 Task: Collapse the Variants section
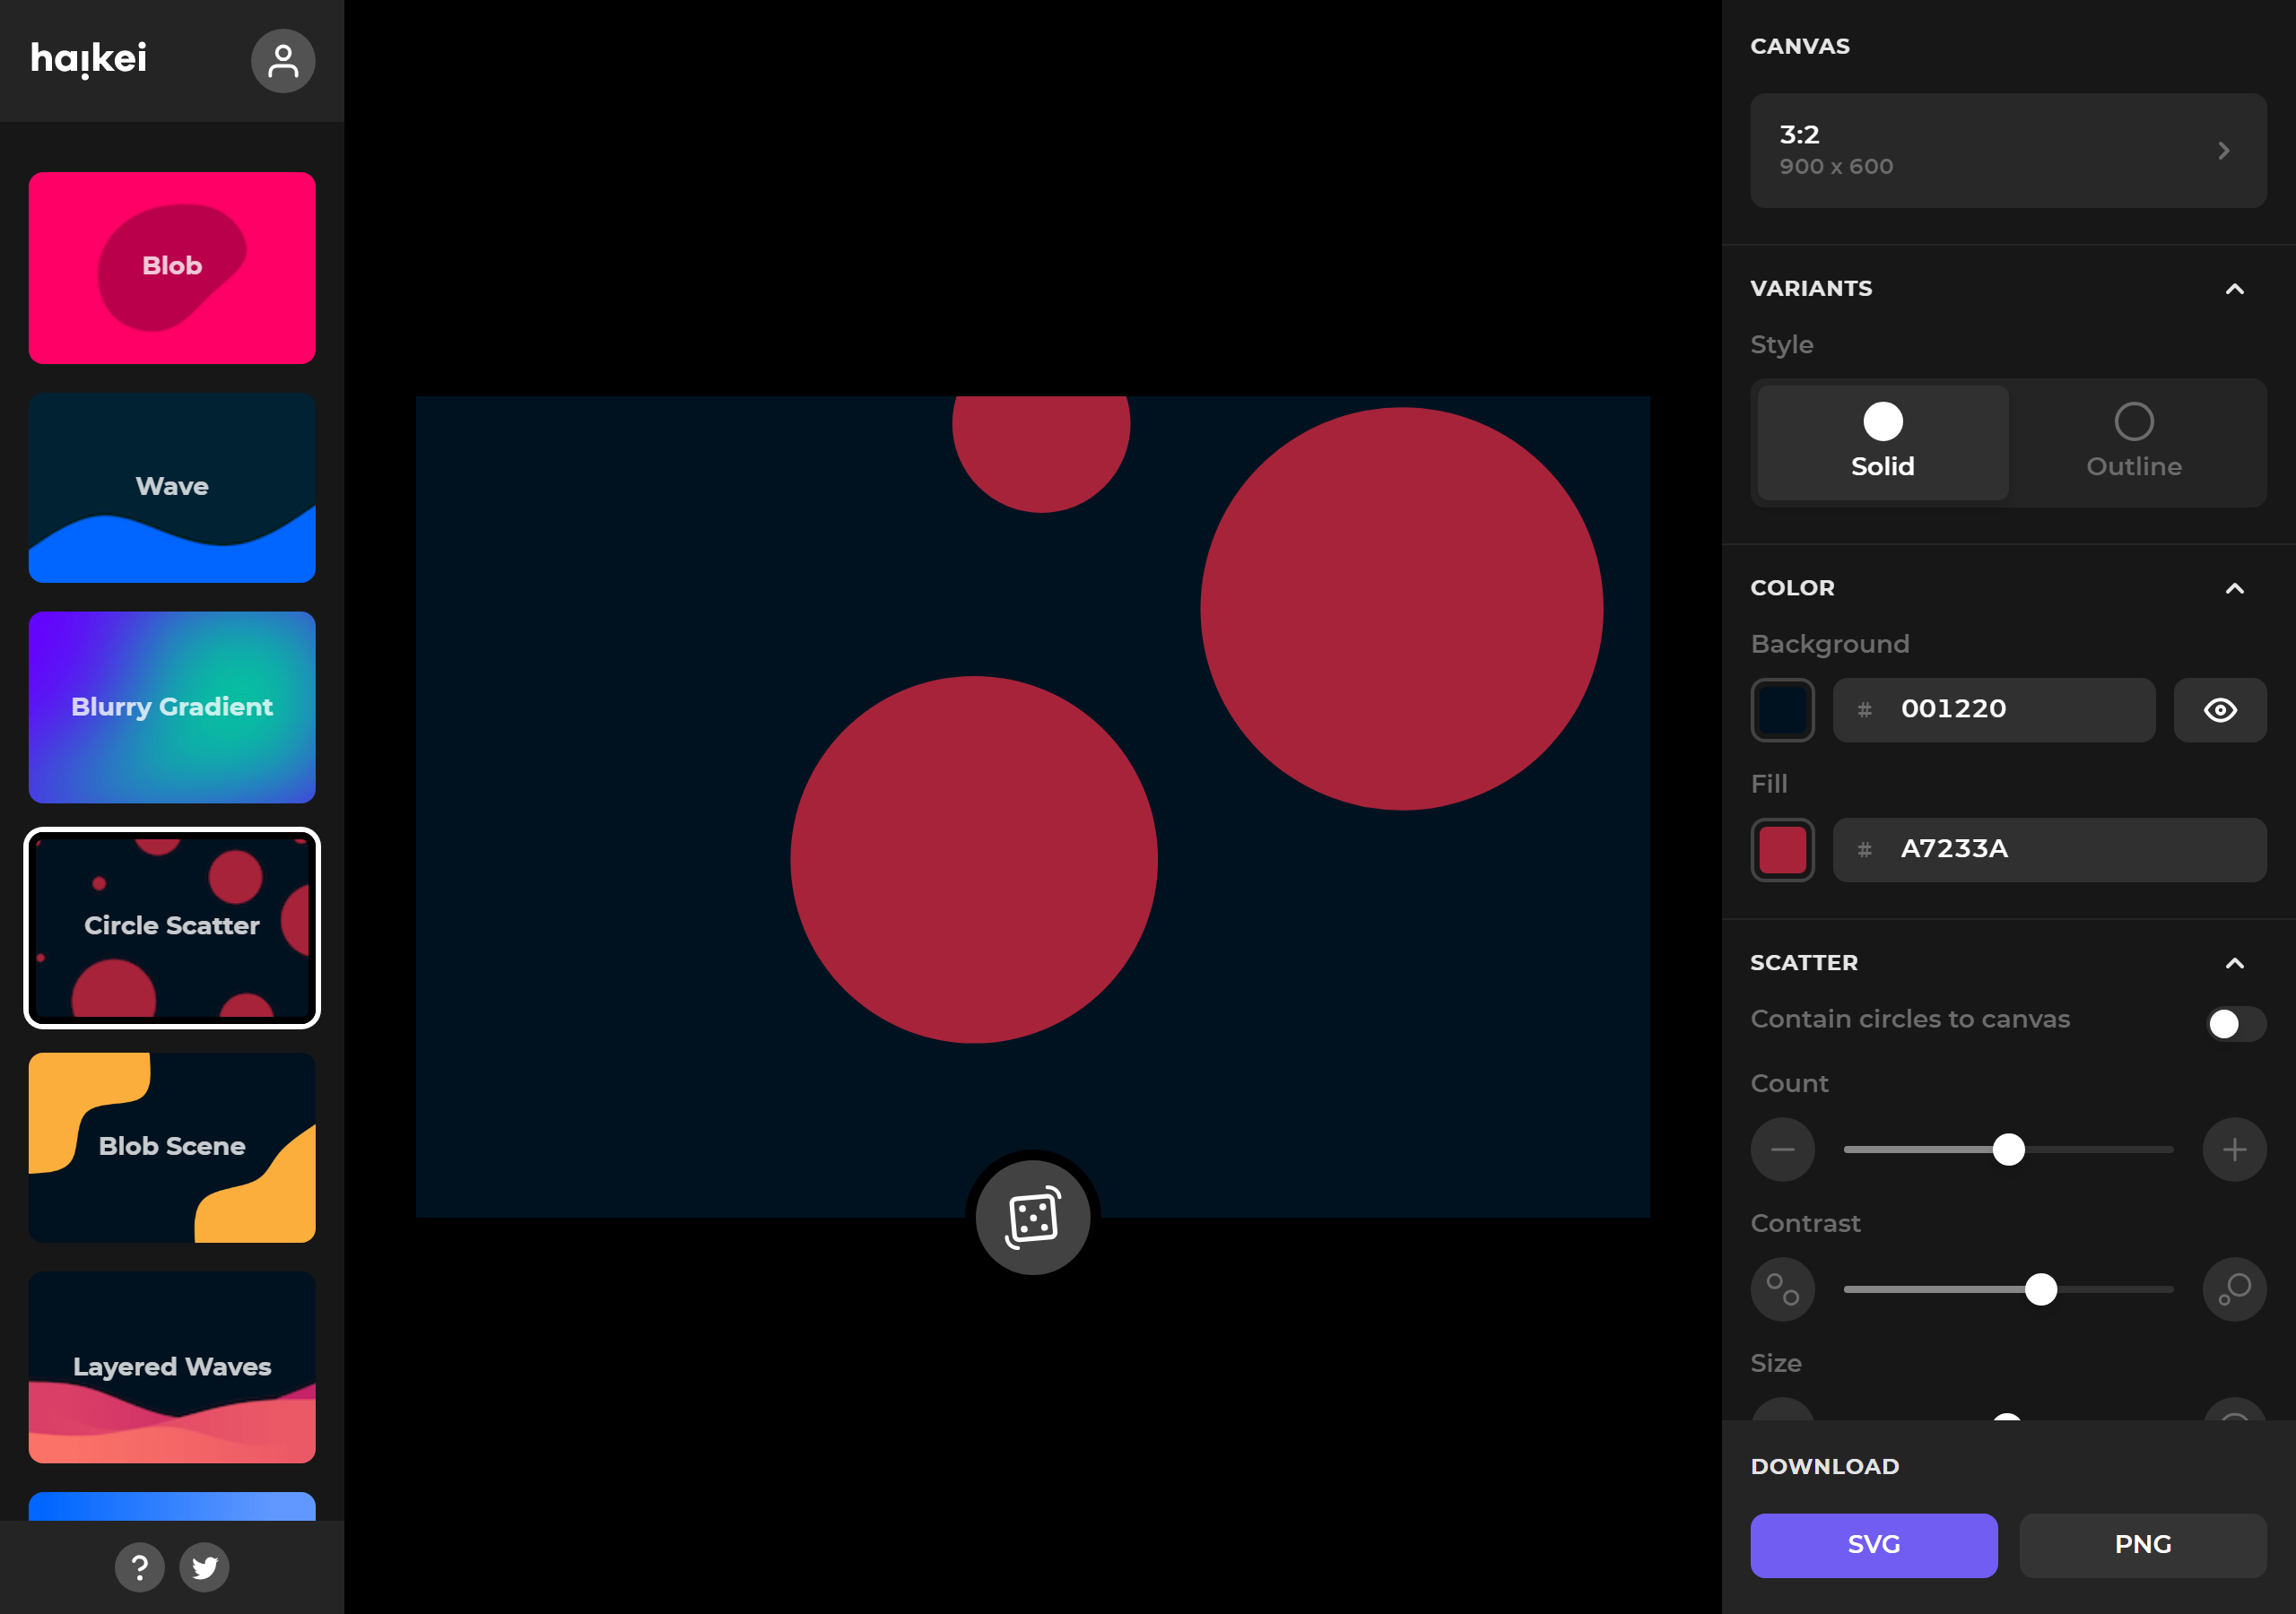pos(2235,289)
